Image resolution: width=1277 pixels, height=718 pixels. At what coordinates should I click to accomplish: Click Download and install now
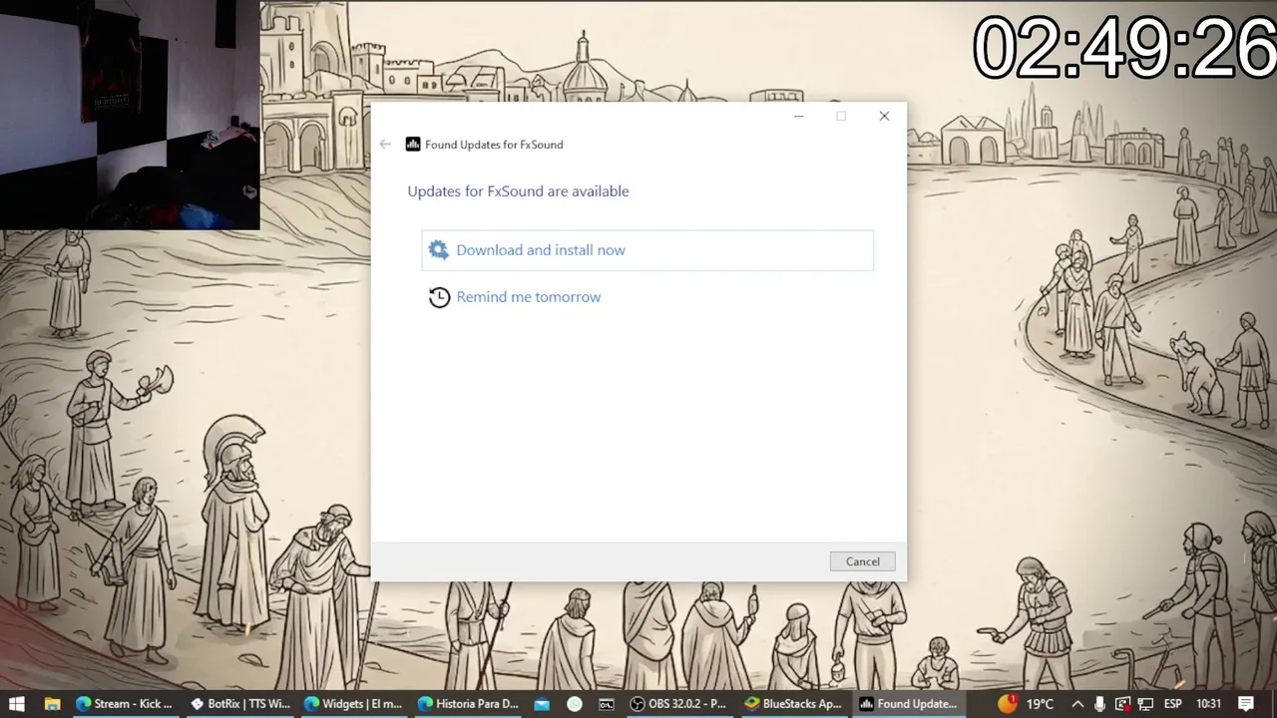click(x=647, y=250)
